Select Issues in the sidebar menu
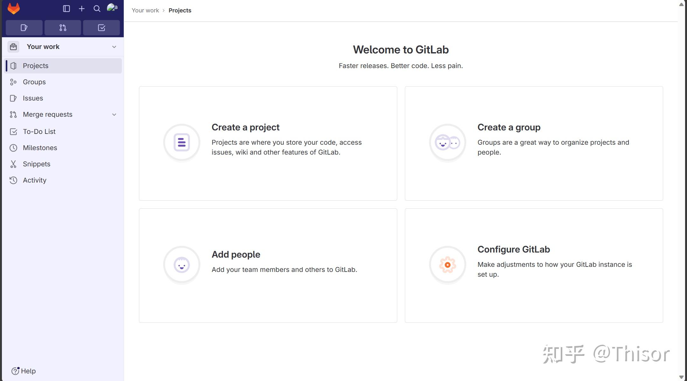Viewport: 687px width, 381px height. tap(33, 98)
